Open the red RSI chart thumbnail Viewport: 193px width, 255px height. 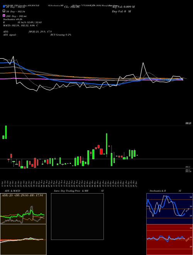(x=169, y=240)
